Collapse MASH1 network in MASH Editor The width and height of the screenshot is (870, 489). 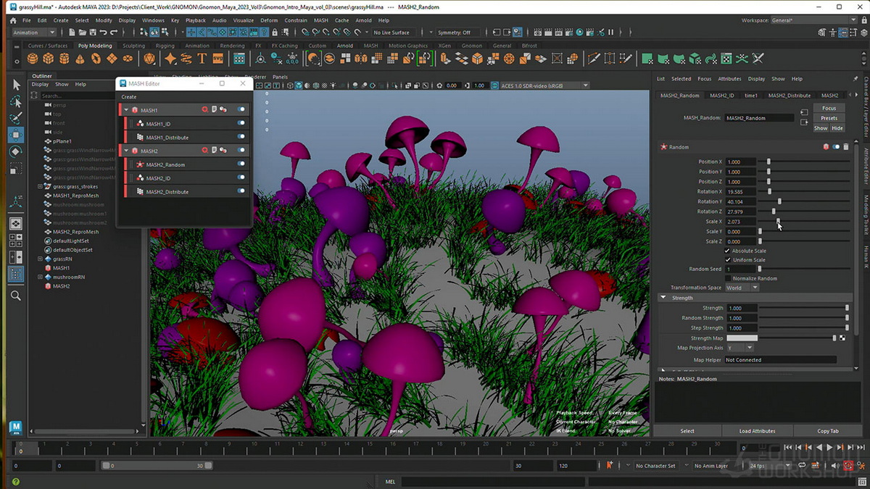coord(126,110)
